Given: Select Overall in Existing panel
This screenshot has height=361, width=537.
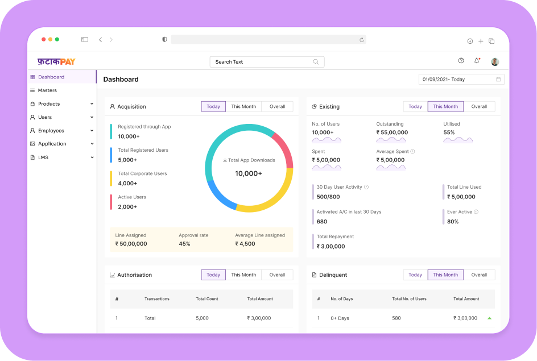Looking at the screenshot, I should pyautogui.click(x=479, y=106).
